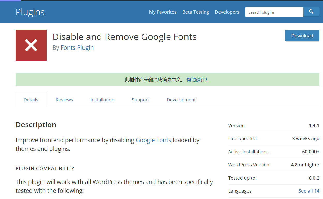The width and height of the screenshot is (323, 199).
Task: Click version value 1.4.1
Action: 314,126
